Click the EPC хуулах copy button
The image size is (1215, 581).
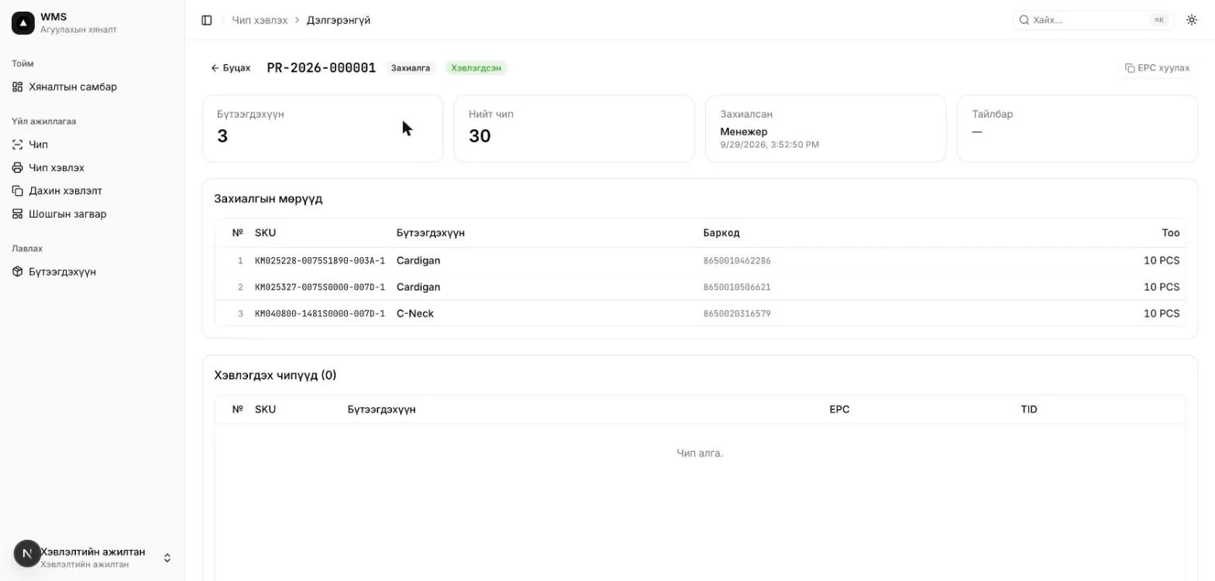1157,68
